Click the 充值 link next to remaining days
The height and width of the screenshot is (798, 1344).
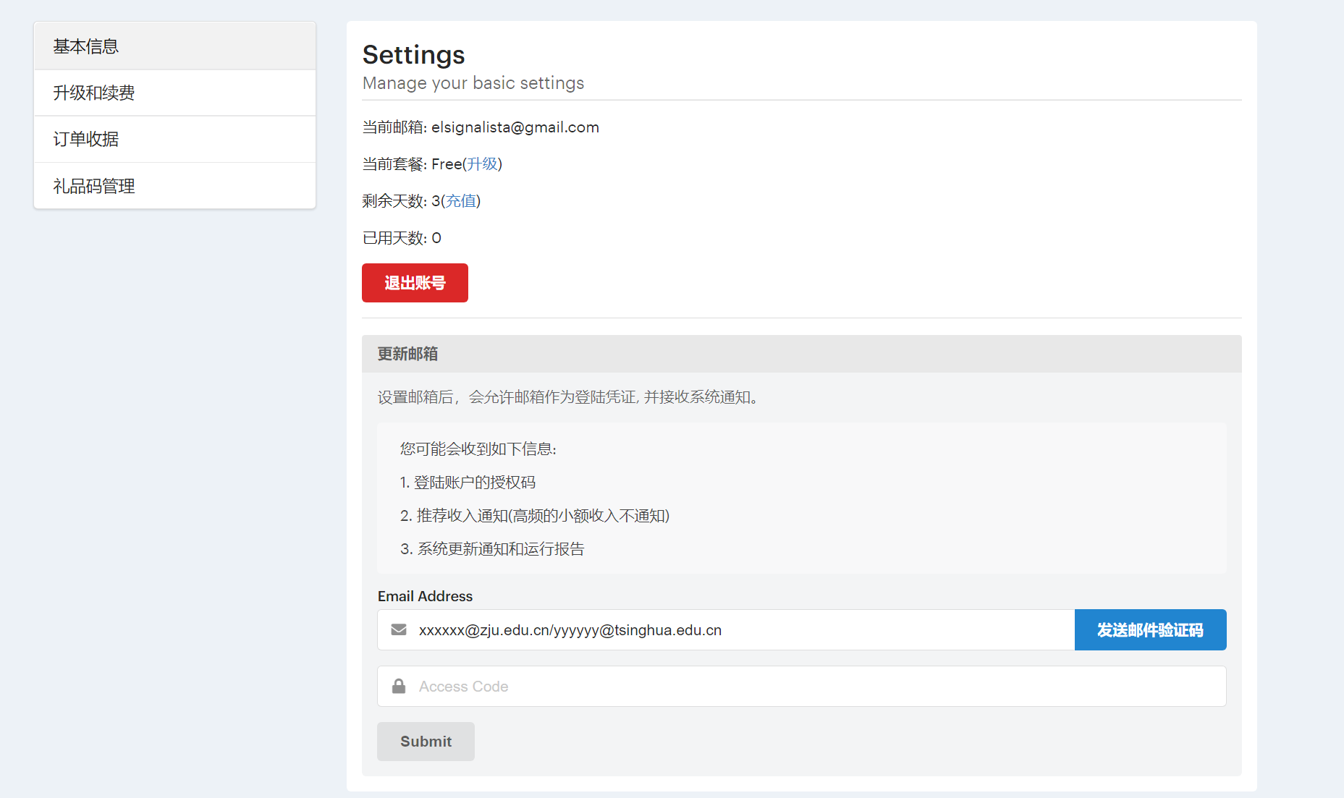[x=460, y=201]
